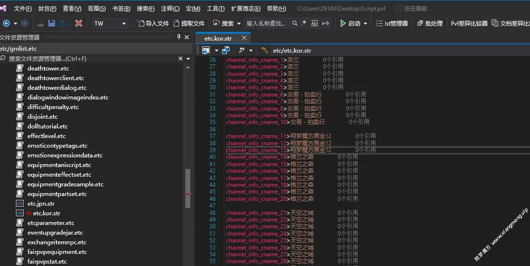Open the 宏(M) menu
Image resolution: width=530 pixels, height=266 pixels.
pyautogui.click(x=193, y=9)
